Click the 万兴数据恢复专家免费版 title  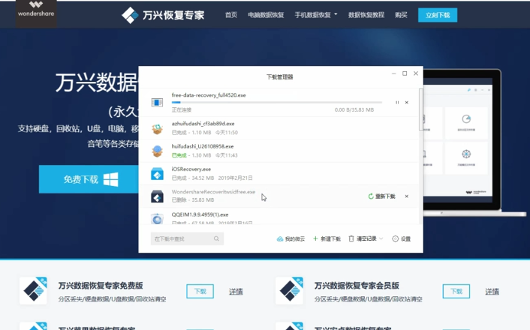[101, 286]
